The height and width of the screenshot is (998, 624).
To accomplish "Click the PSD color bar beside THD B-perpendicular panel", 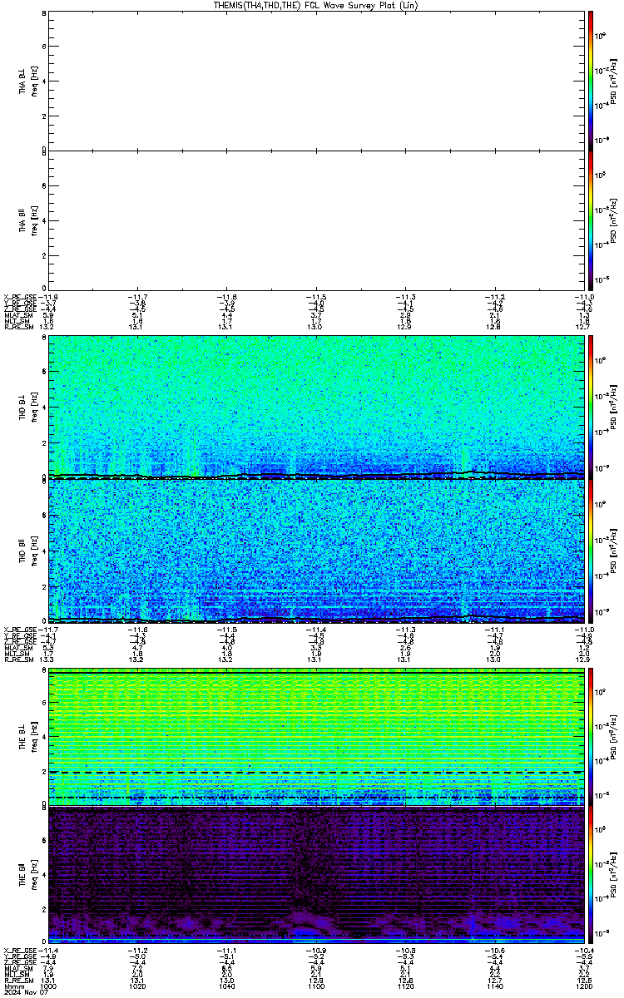I will click(x=591, y=407).
